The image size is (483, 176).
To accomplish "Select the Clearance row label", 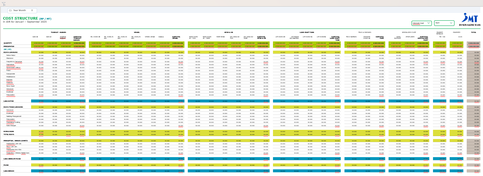I will pos(10,58).
